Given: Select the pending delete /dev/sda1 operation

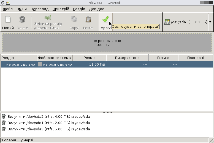Looking at the screenshot, I should click(x=48, y=123).
